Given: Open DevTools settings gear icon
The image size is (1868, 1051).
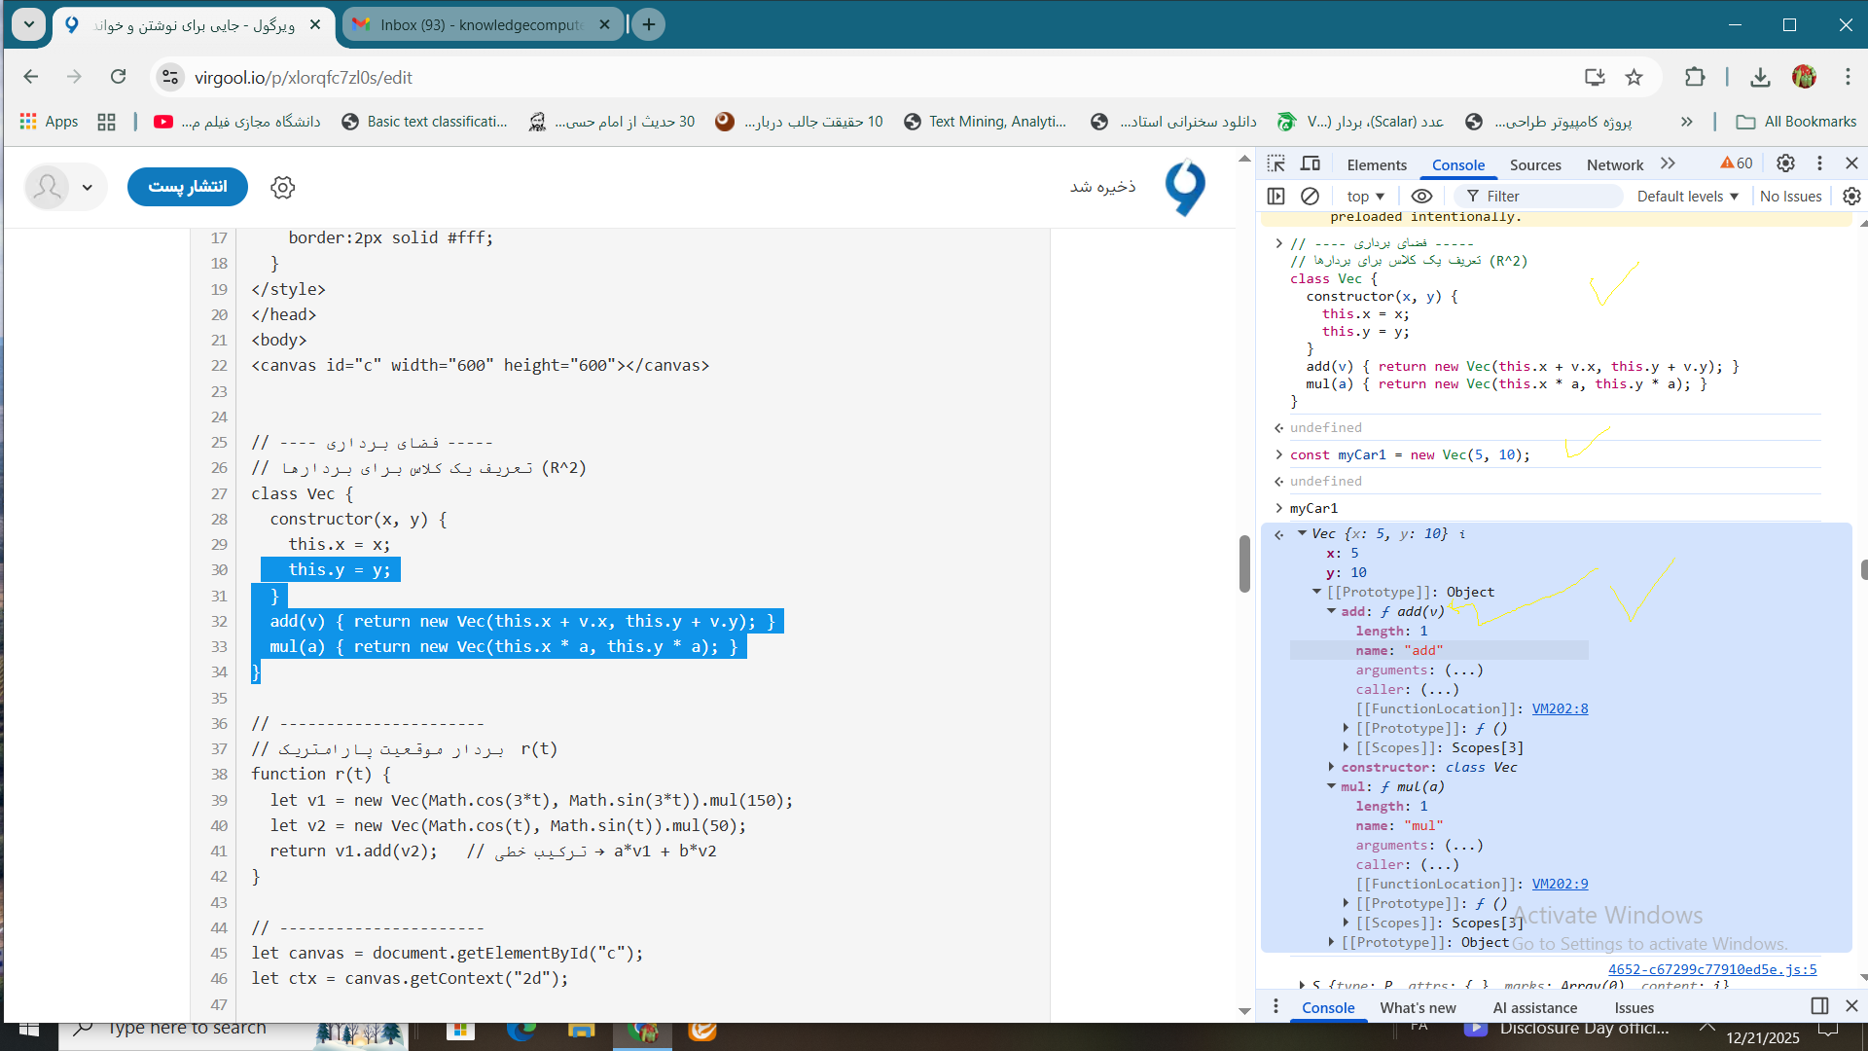Looking at the screenshot, I should click(1785, 163).
